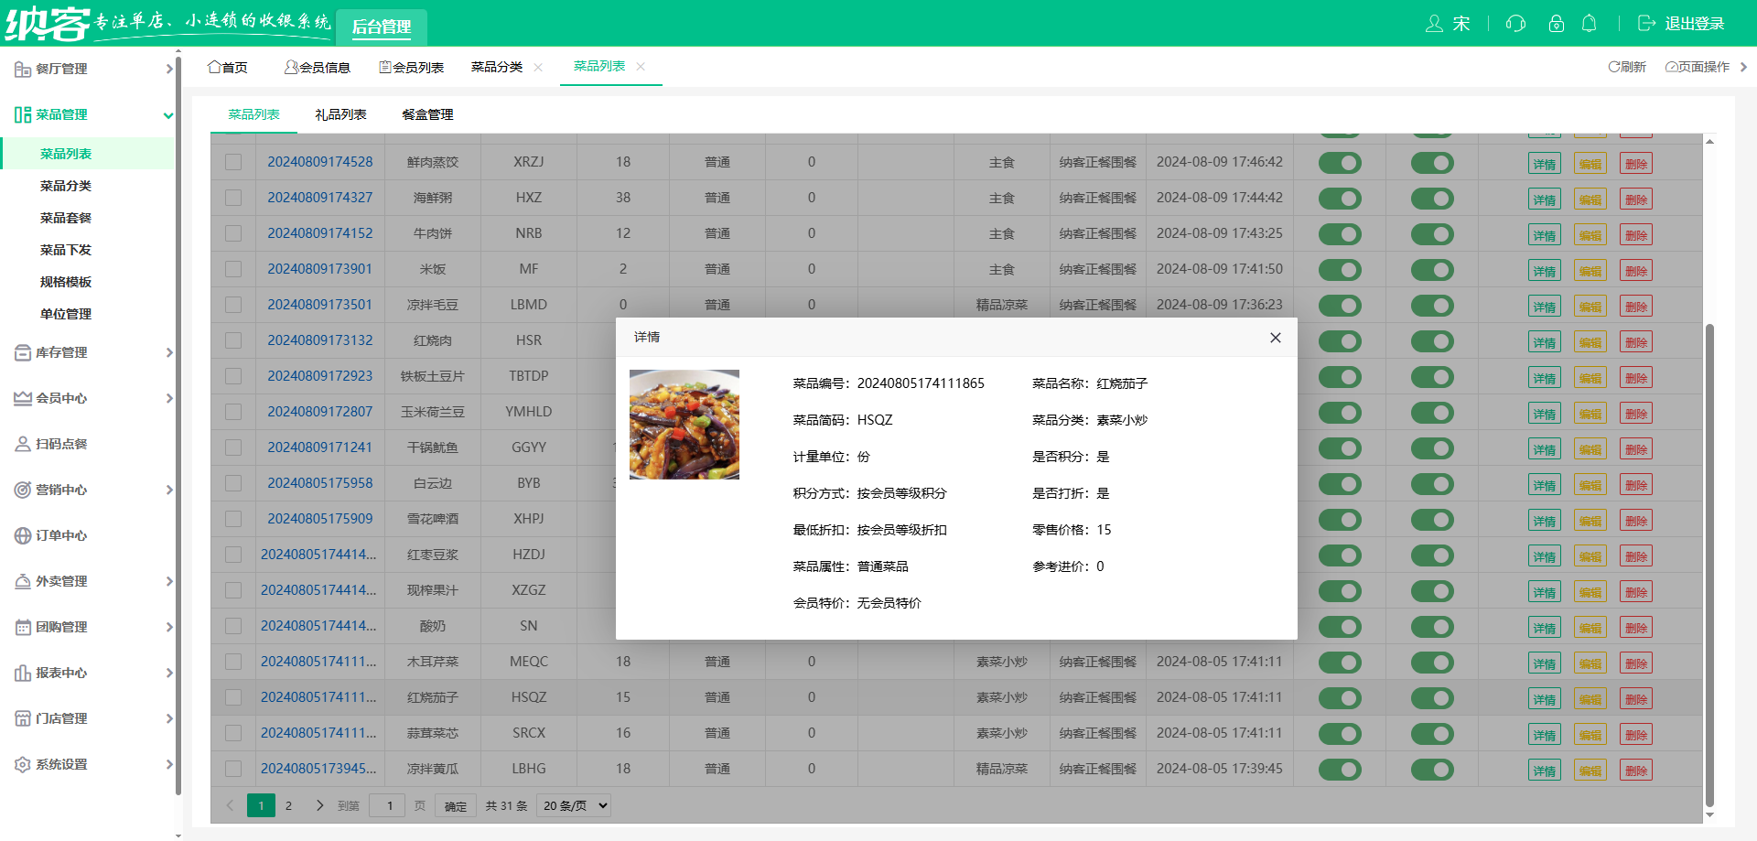This screenshot has height=841, width=1757.
Task: Open the notifications bell icon
Action: coord(1590,24)
